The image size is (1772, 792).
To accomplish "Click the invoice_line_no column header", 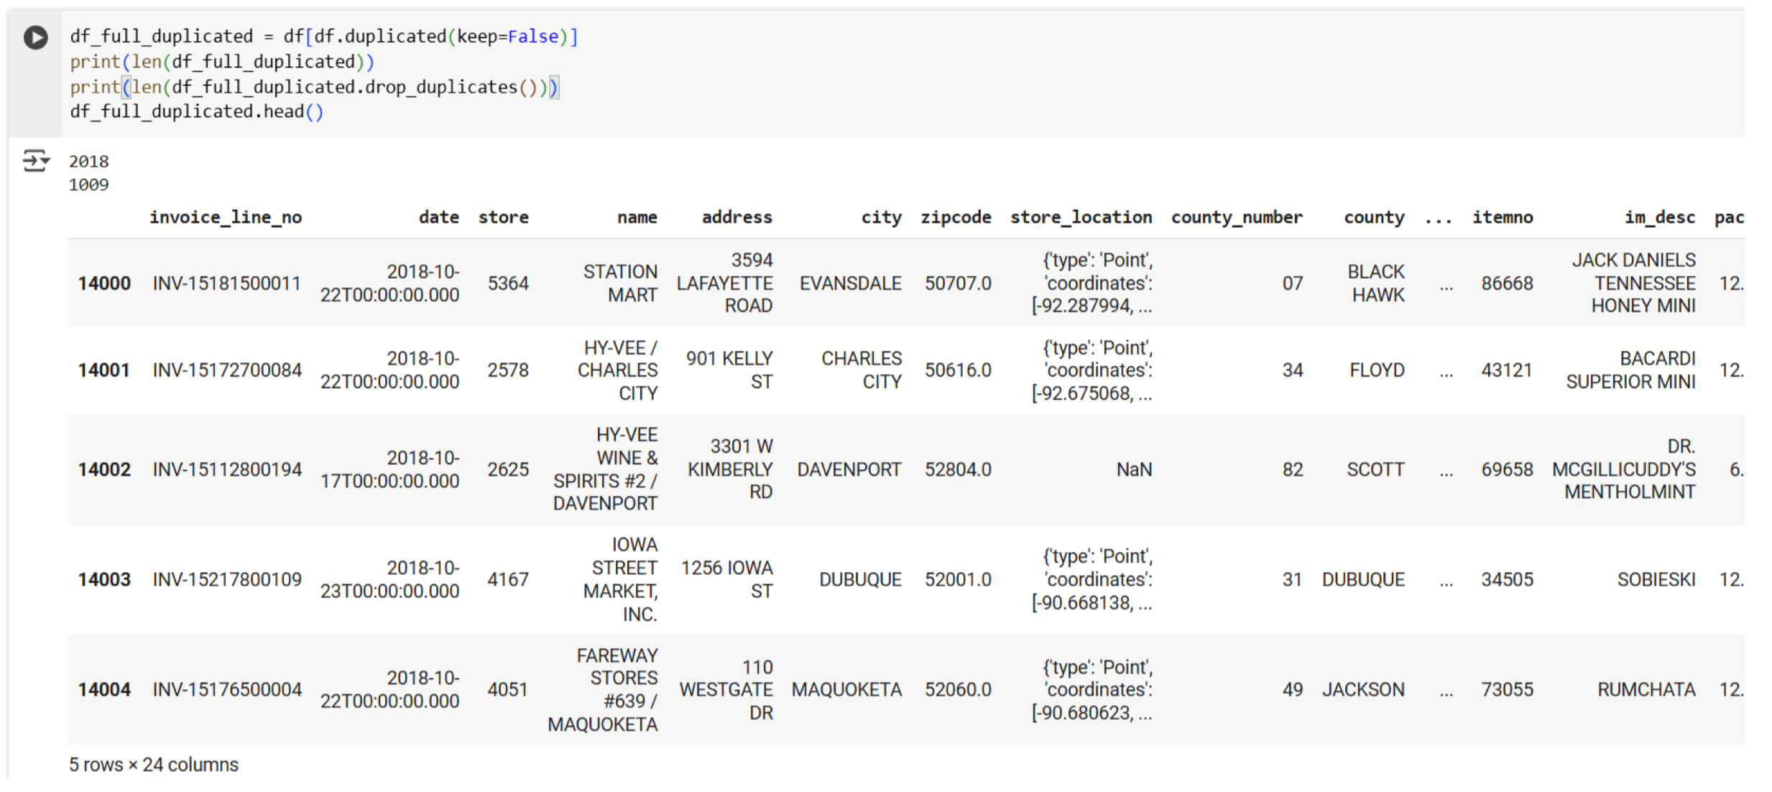I will tap(225, 217).
